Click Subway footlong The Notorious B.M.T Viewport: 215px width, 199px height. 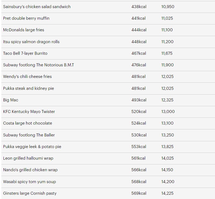(x=39, y=65)
